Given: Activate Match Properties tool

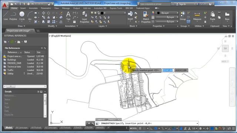Looking at the screenshot, I should [146, 17].
